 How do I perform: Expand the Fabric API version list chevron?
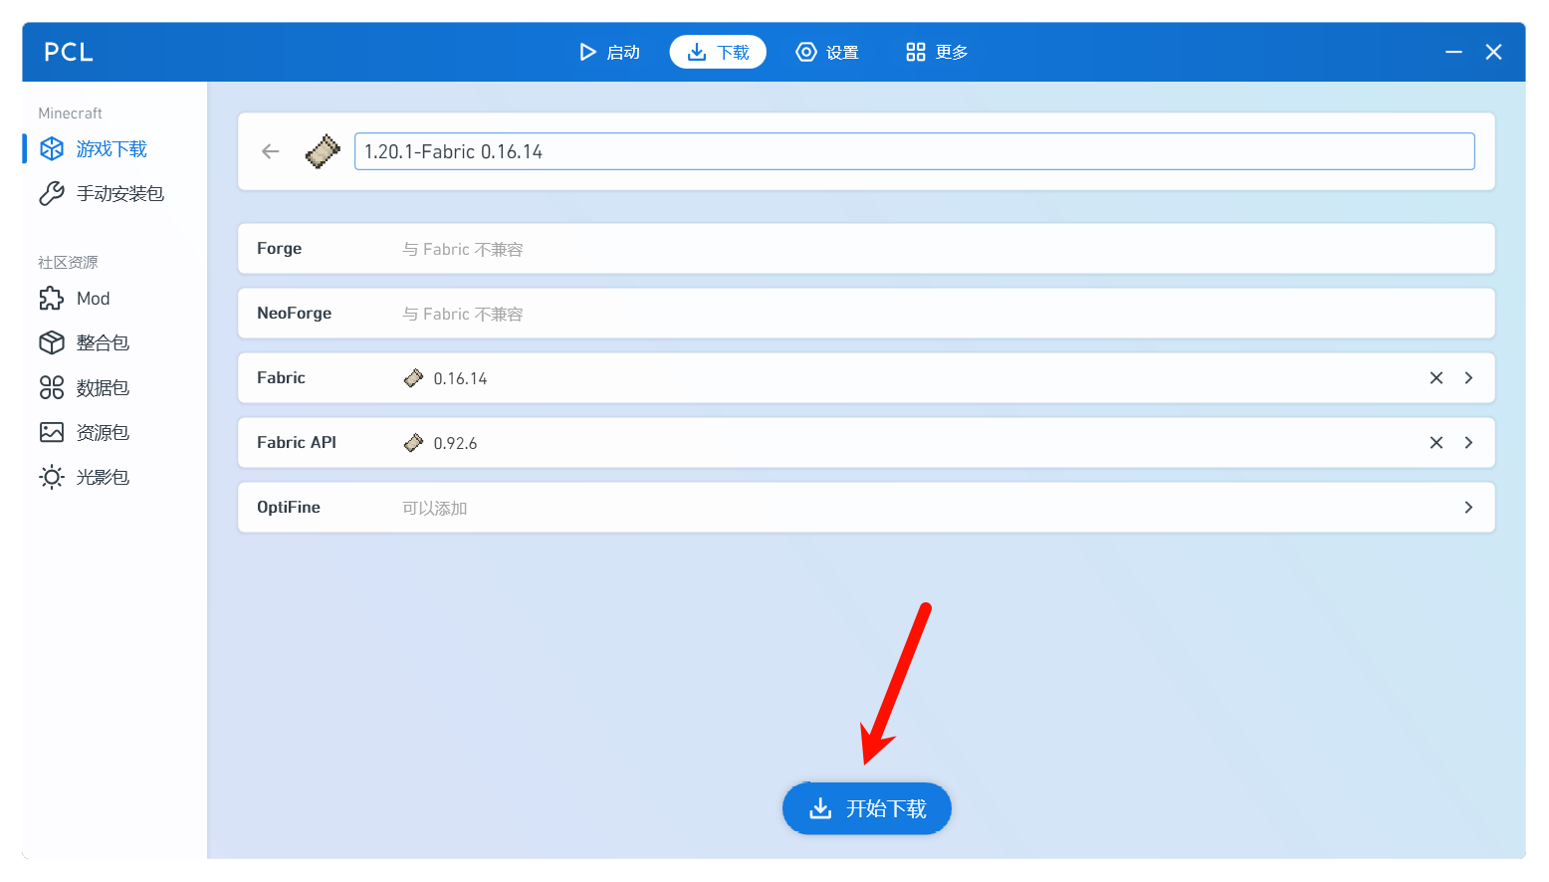1468,443
